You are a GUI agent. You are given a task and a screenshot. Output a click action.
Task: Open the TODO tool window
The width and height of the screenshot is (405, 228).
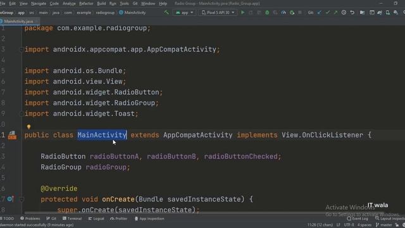pos(7,218)
